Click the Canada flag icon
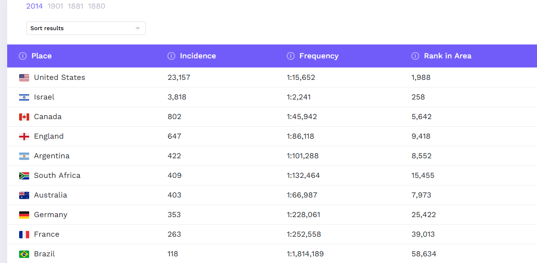537x263 pixels. click(x=24, y=117)
